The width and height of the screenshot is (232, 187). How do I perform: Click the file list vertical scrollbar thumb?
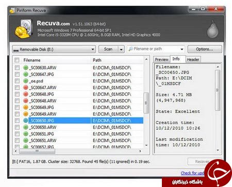click(146, 103)
